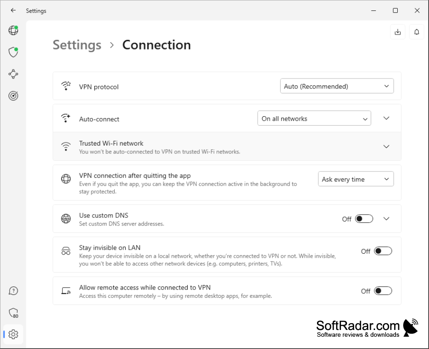The height and width of the screenshot is (349, 429).
Task: Click the Settings breadcrumb link
Action: (x=77, y=45)
